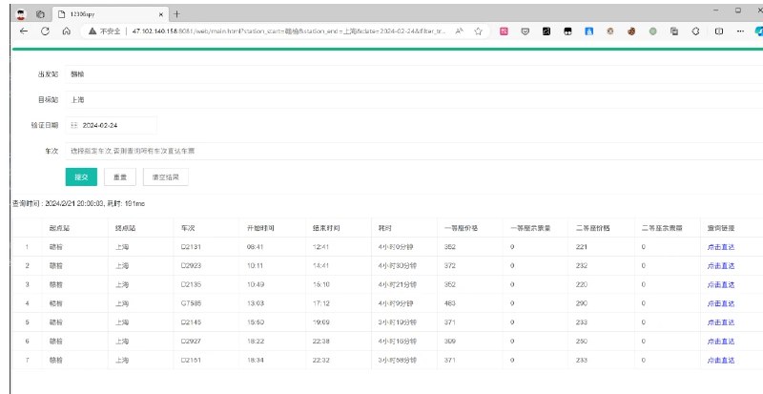This screenshot has width=763, height=394.
Task: Click the 清空结果 clear results button
Action: pos(165,176)
